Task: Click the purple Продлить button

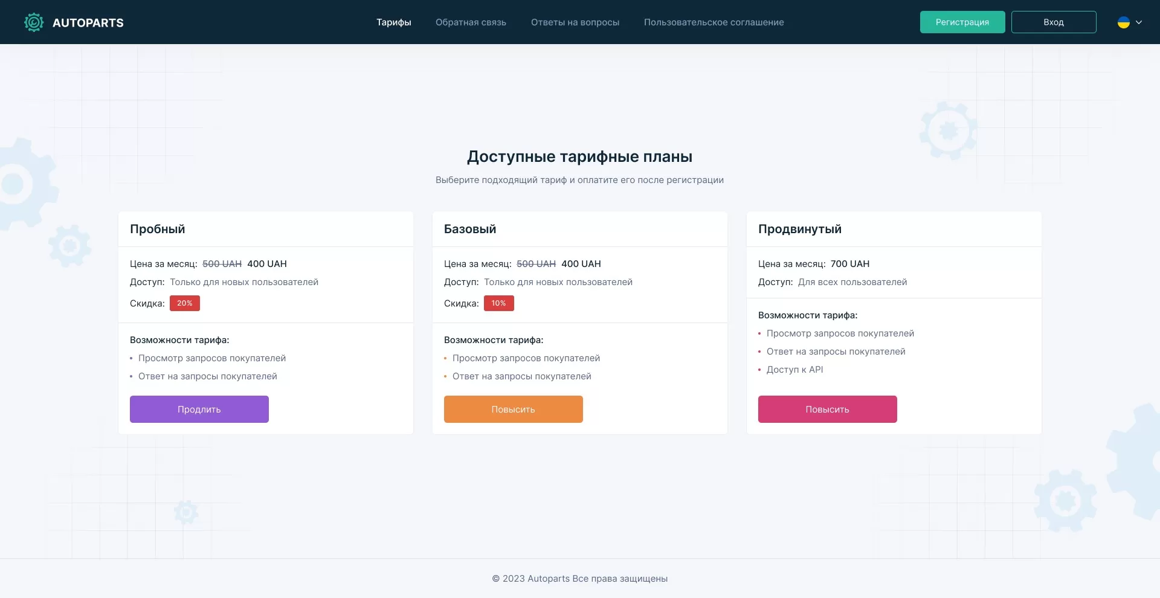Action: click(x=199, y=410)
